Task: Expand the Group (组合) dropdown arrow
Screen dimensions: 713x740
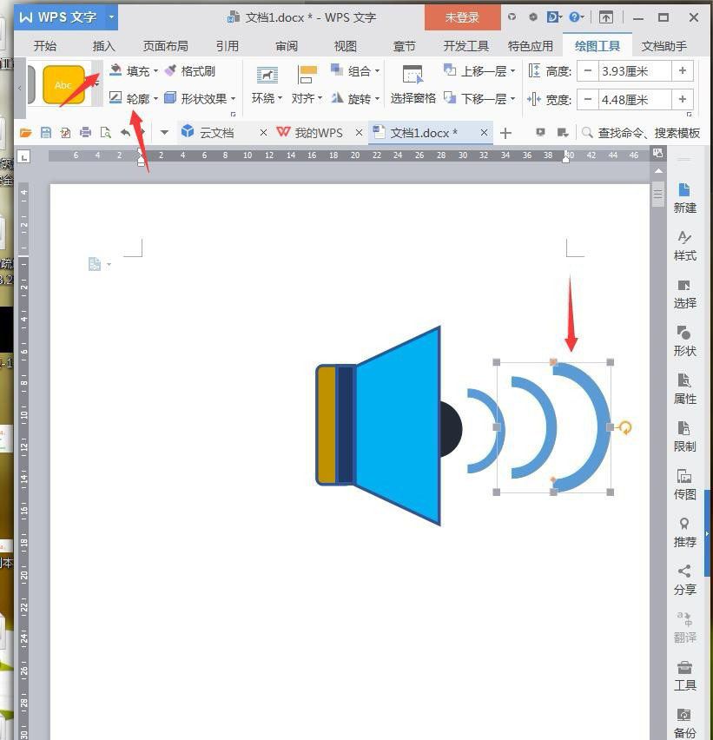Action: click(377, 71)
